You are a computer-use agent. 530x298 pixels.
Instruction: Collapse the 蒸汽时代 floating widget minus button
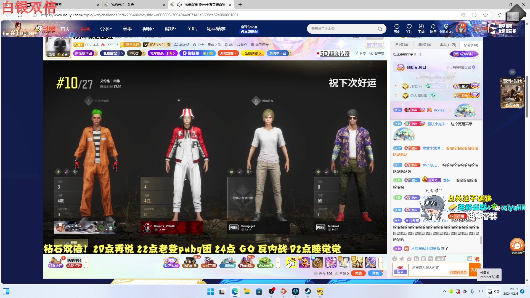coord(512,72)
